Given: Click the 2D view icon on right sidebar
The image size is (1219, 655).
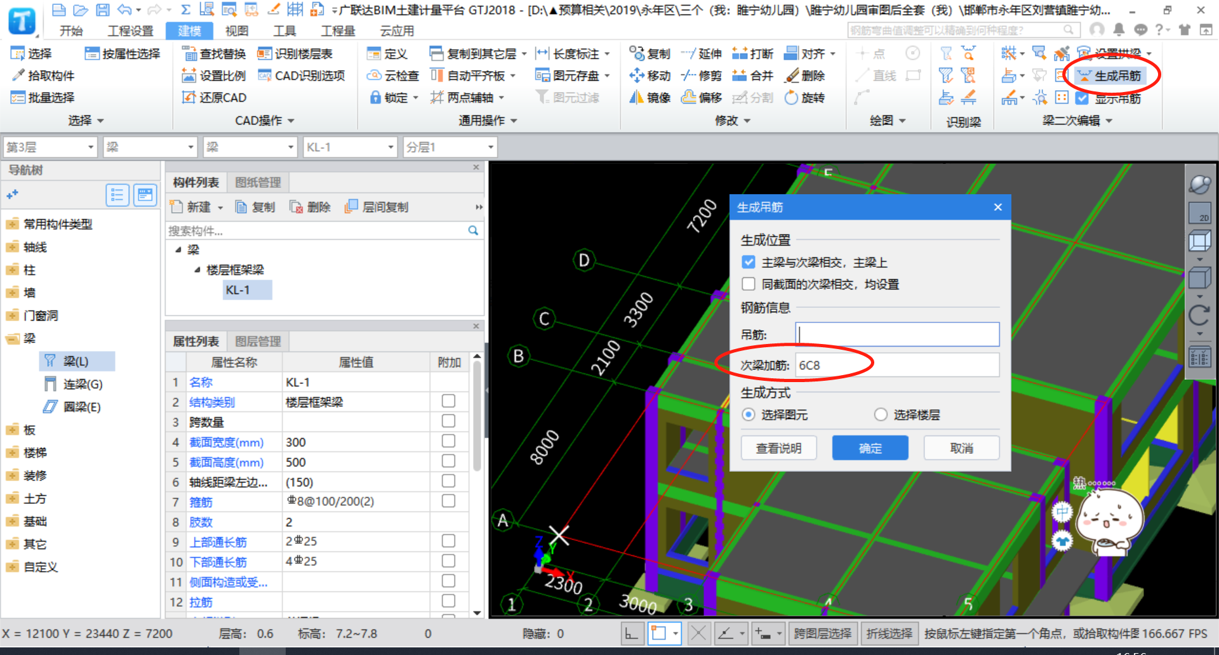Looking at the screenshot, I should (x=1199, y=213).
